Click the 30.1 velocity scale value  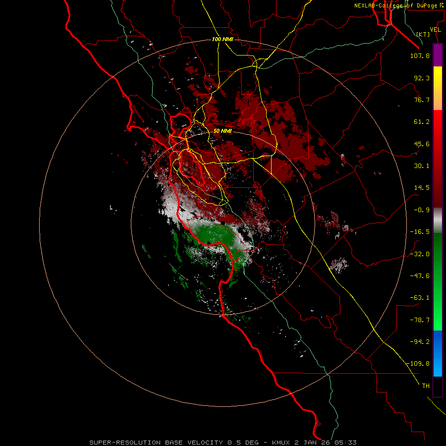pyautogui.click(x=422, y=166)
